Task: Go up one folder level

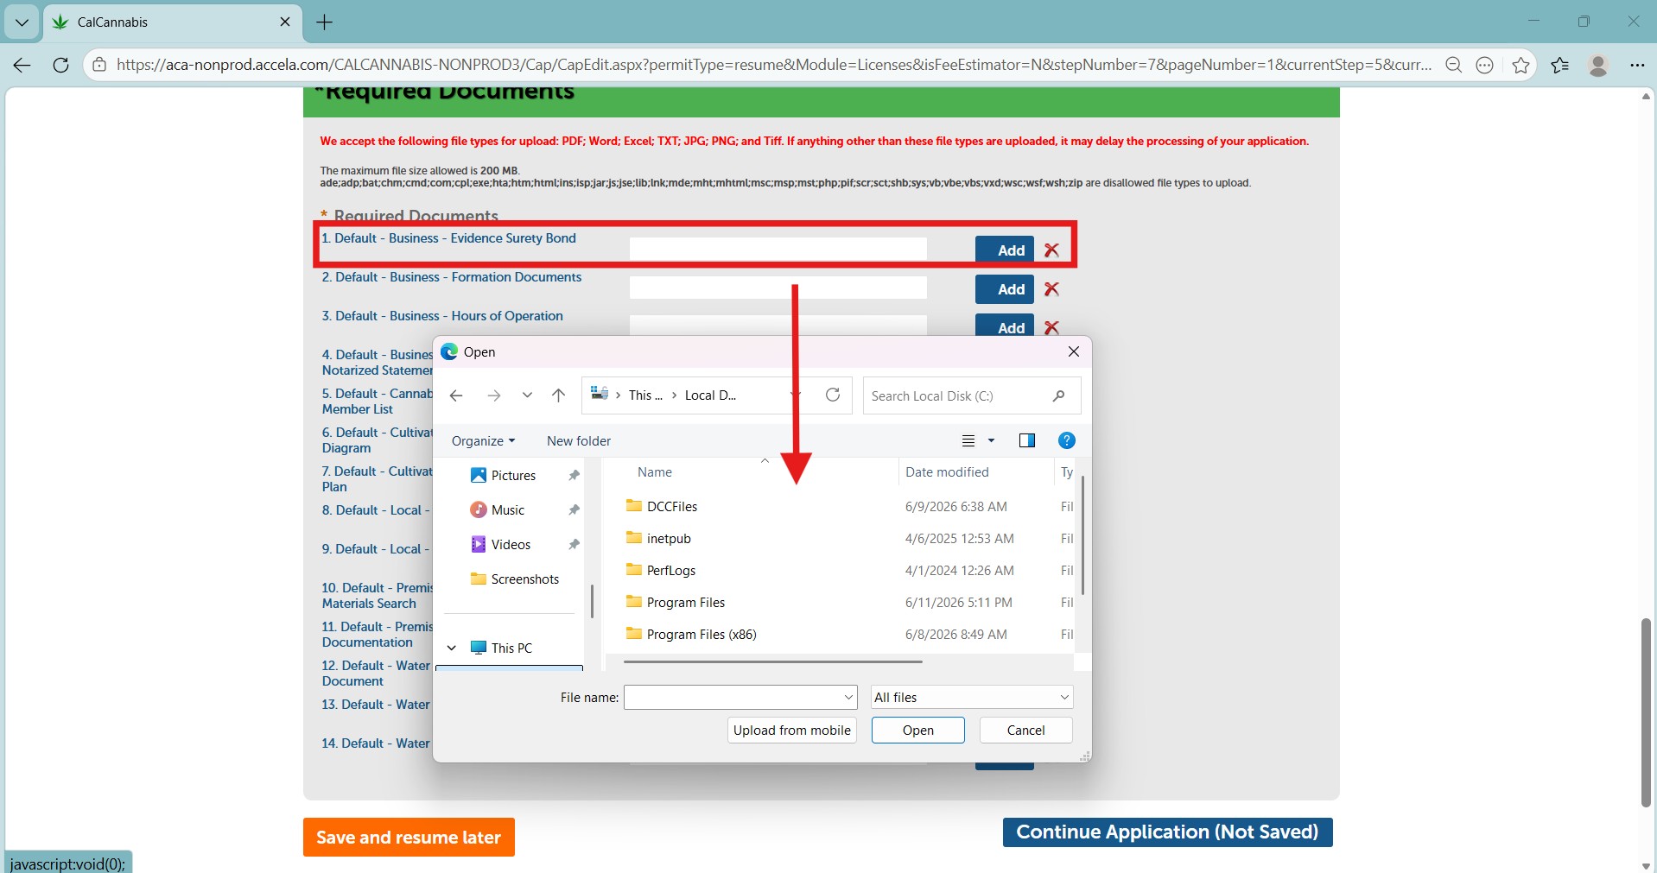Action: (x=558, y=395)
